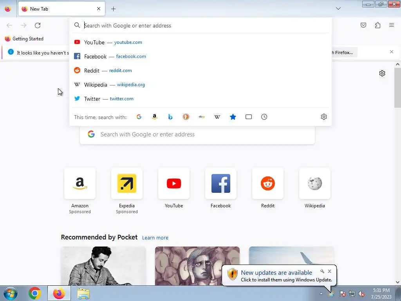Open new tab personalize gear icon
The width and height of the screenshot is (401, 301).
[x=382, y=73]
